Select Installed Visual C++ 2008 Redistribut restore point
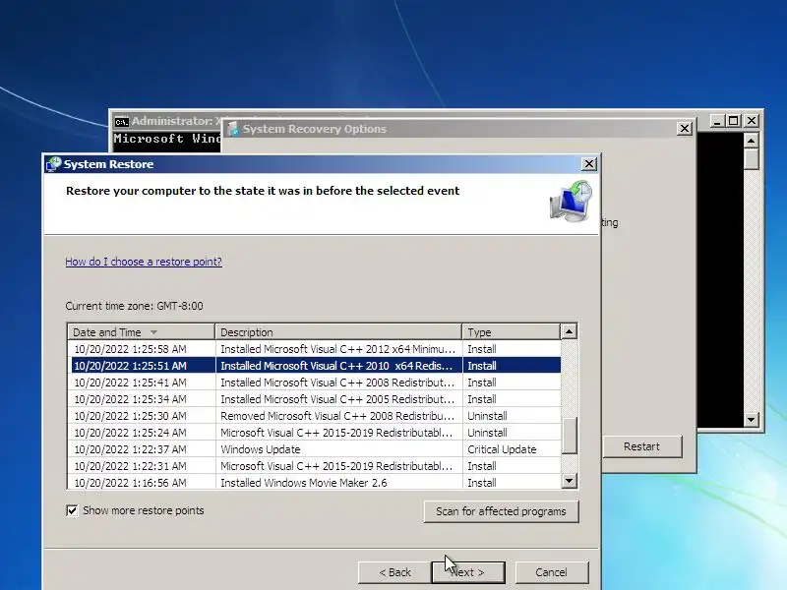Screen dimensions: 787x590 click(314, 383)
